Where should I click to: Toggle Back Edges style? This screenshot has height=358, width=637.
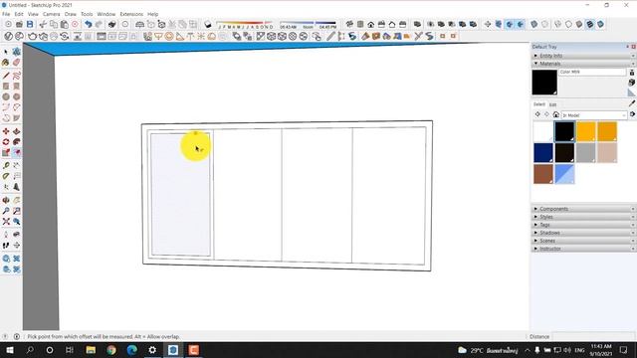pyautogui.click(x=544, y=24)
